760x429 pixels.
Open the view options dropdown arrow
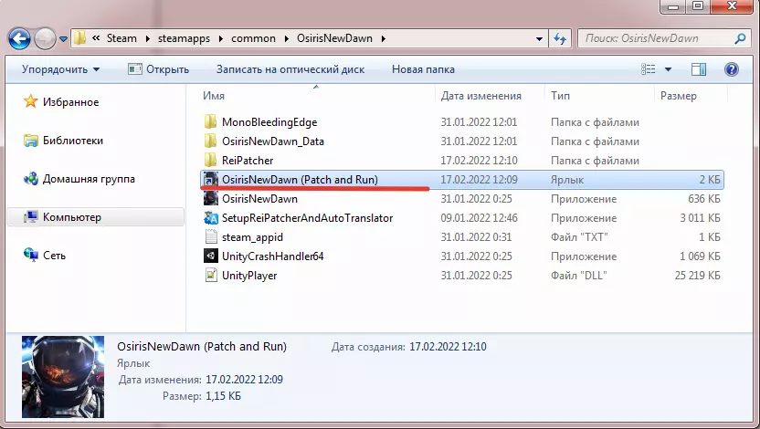[668, 69]
